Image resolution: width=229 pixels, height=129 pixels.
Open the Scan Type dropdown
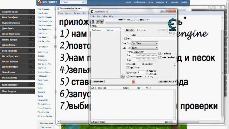click(x=145, y=43)
